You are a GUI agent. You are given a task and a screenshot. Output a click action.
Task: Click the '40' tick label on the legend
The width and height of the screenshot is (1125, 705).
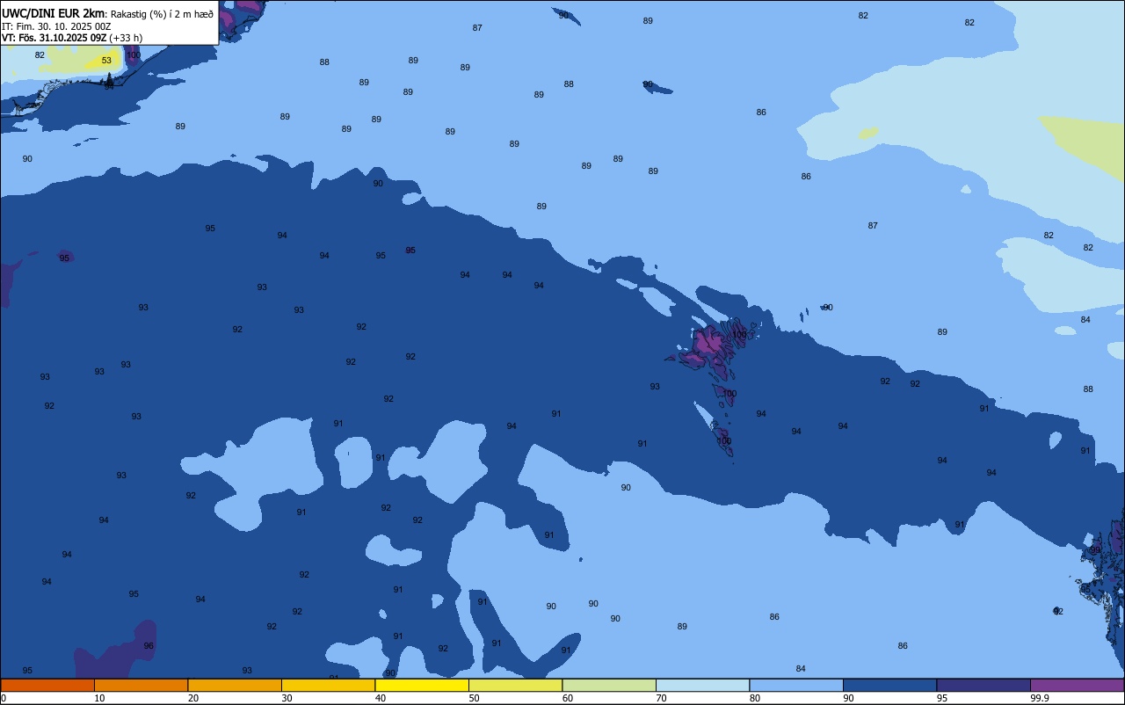click(381, 698)
